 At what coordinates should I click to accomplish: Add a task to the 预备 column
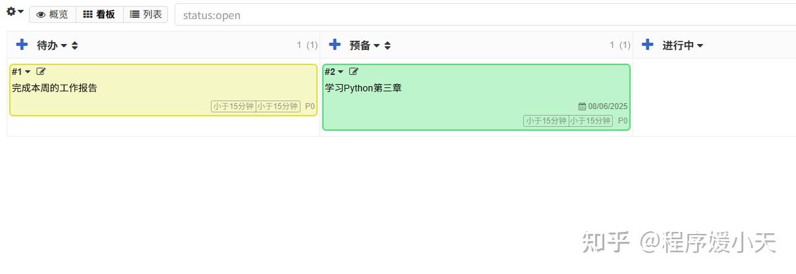(x=335, y=44)
